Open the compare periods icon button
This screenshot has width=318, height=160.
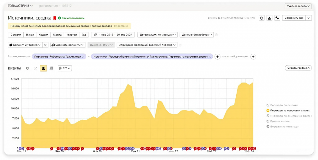277,18
